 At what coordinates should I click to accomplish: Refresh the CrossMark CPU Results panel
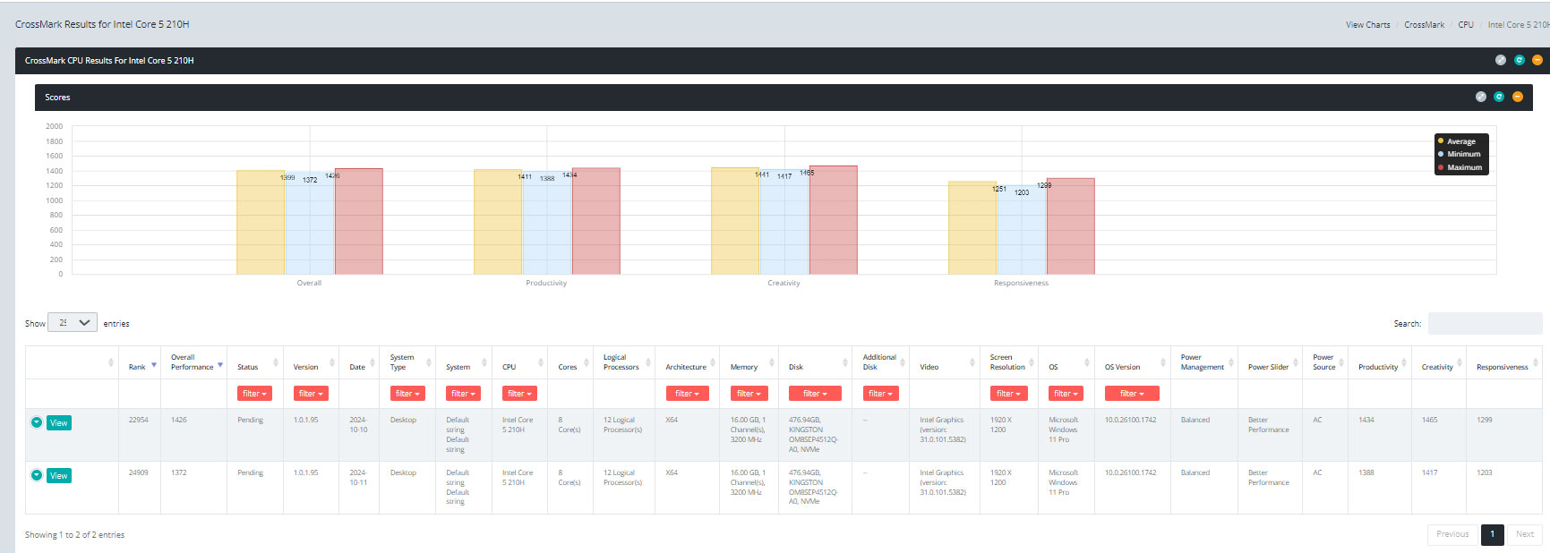tap(1520, 60)
